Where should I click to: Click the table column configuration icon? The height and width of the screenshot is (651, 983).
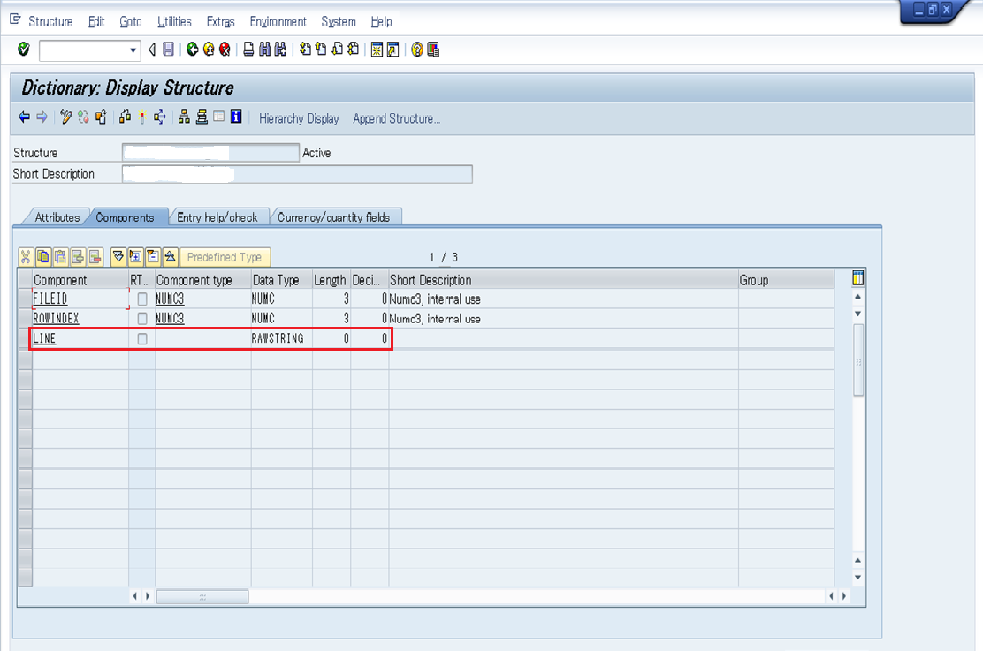(x=858, y=278)
